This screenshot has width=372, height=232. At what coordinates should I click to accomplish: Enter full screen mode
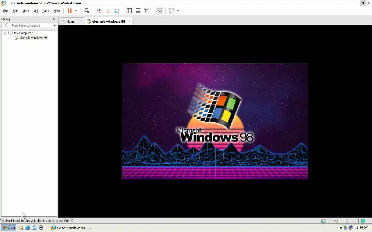coord(147,11)
